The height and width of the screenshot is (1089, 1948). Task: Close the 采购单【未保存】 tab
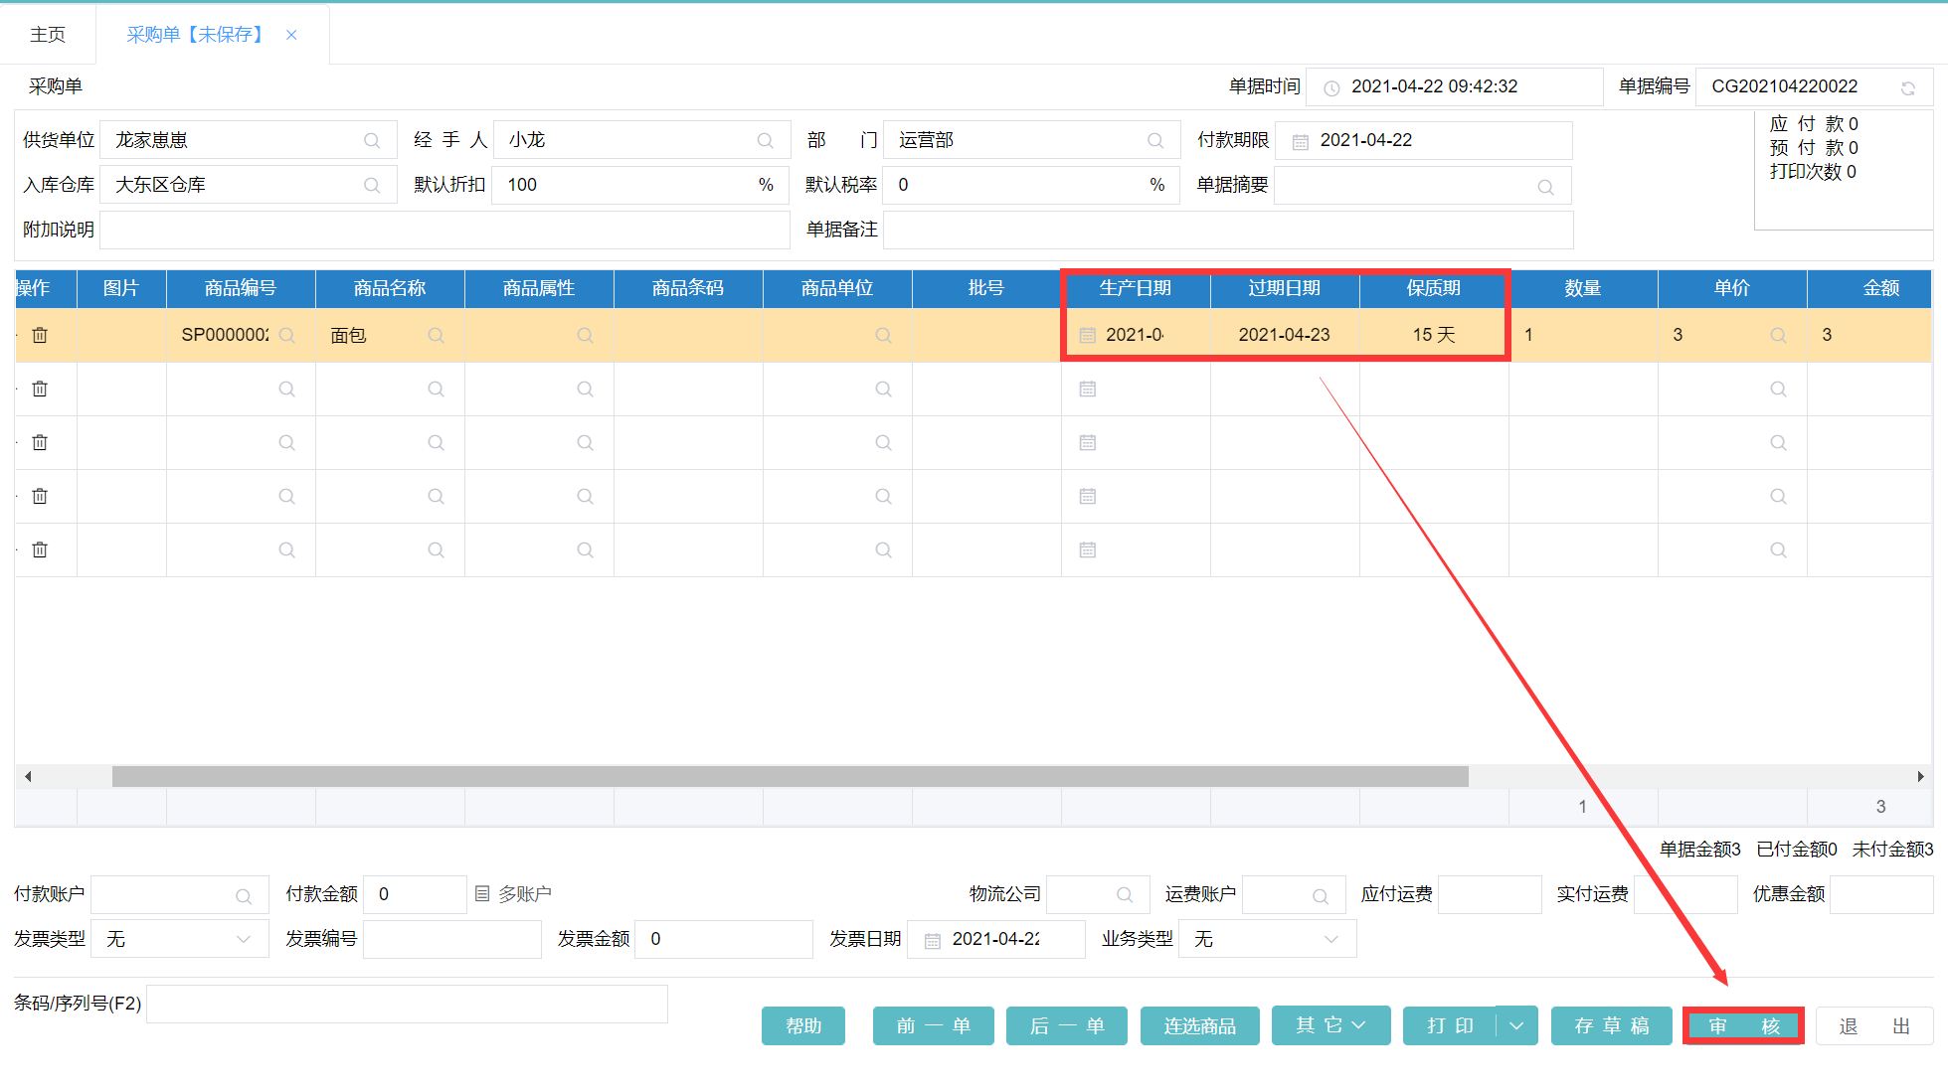pyautogui.click(x=291, y=35)
